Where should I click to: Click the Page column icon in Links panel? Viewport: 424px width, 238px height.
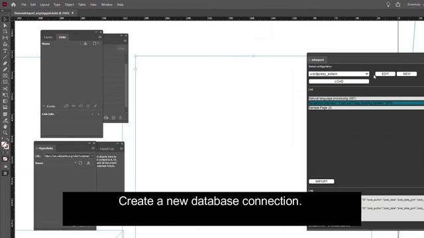pyautogui.click(x=94, y=44)
